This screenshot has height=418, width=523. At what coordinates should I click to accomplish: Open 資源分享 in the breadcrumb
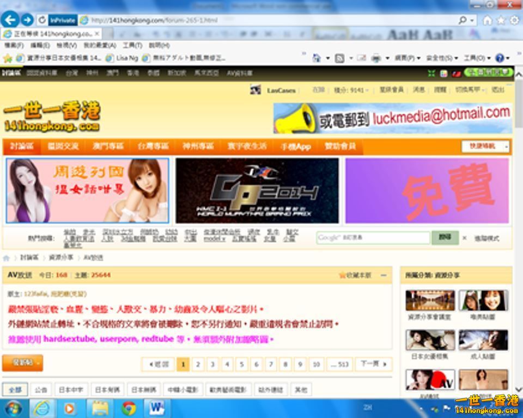pyautogui.click(x=60, y=257)
